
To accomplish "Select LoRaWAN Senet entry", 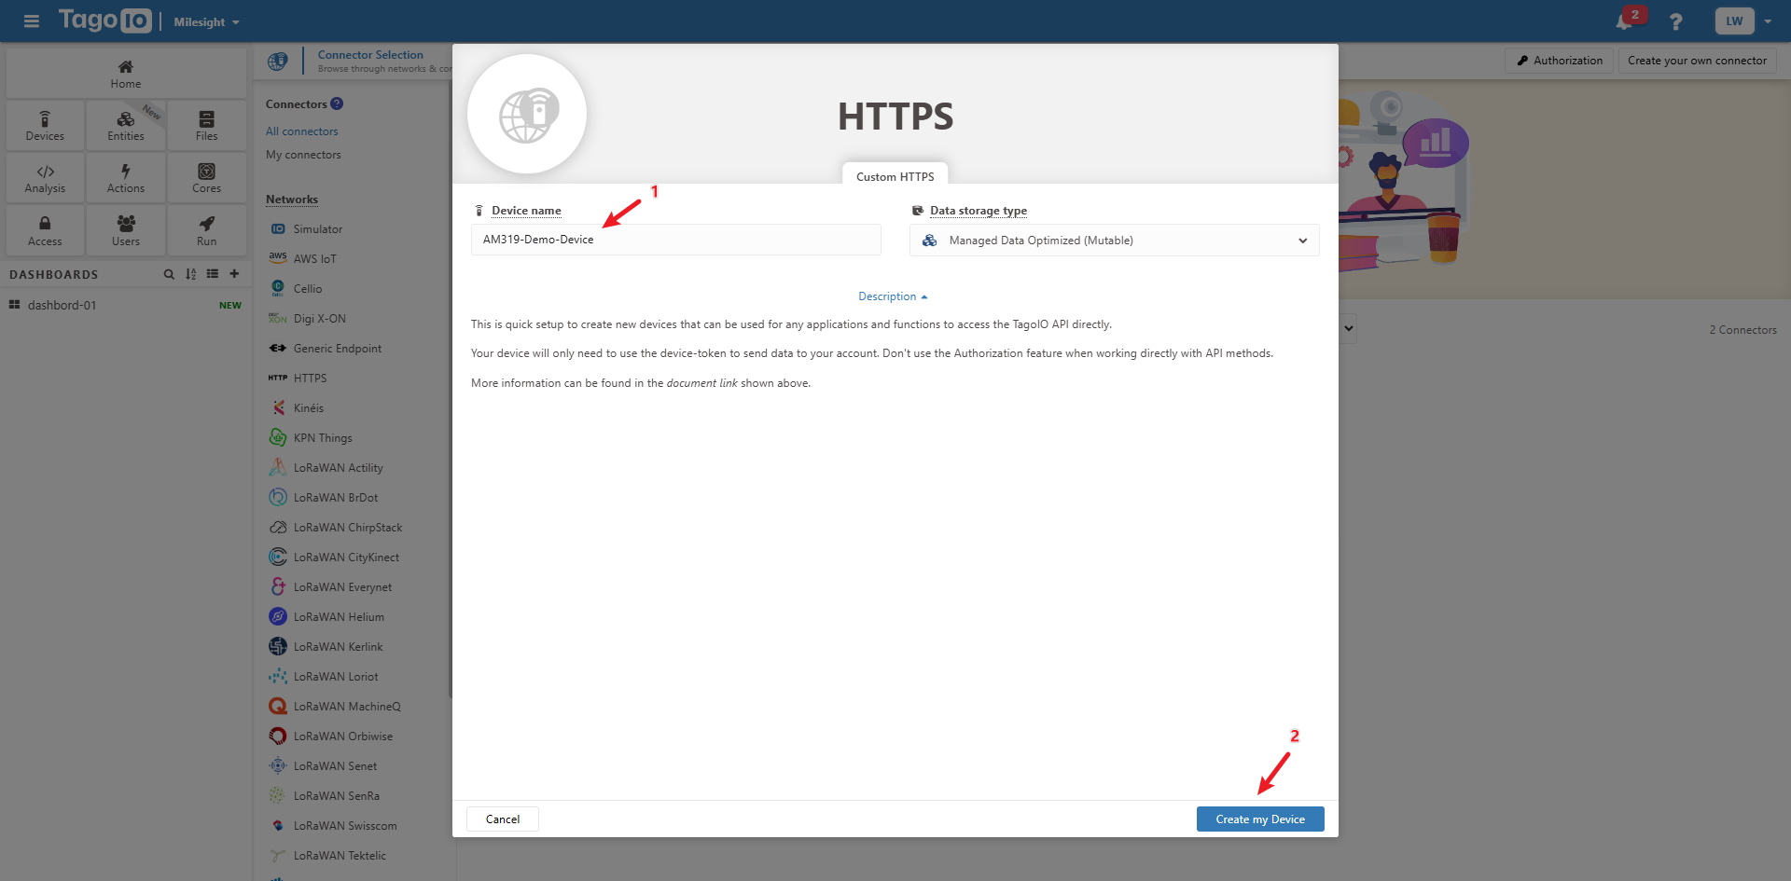I will tap(335, 766).
